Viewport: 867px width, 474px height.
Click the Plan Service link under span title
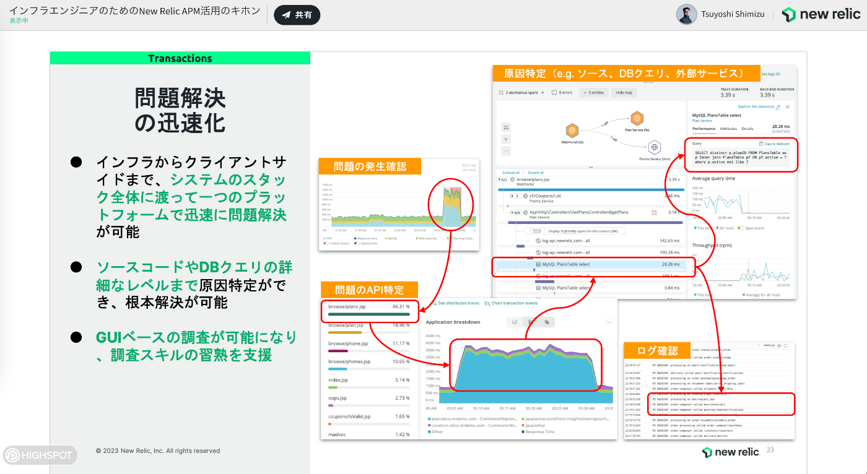702,121
